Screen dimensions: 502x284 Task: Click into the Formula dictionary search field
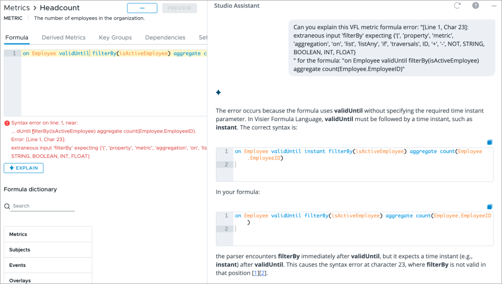[43, 206]
